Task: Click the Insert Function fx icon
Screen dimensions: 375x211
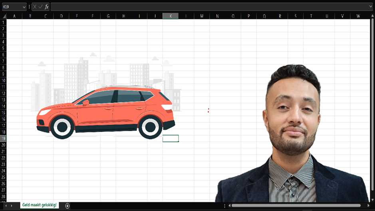Action: [x=47, y=7]
